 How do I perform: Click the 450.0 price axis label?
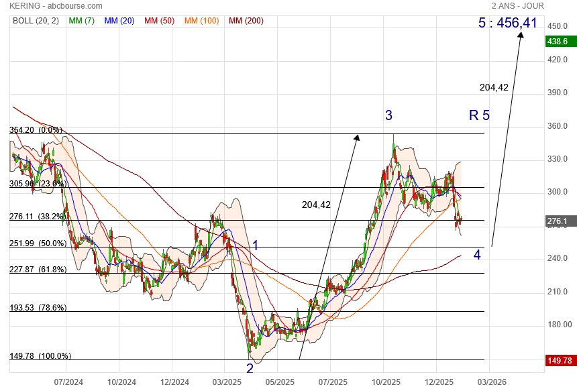pyautogui.click(x=557, y=26)
